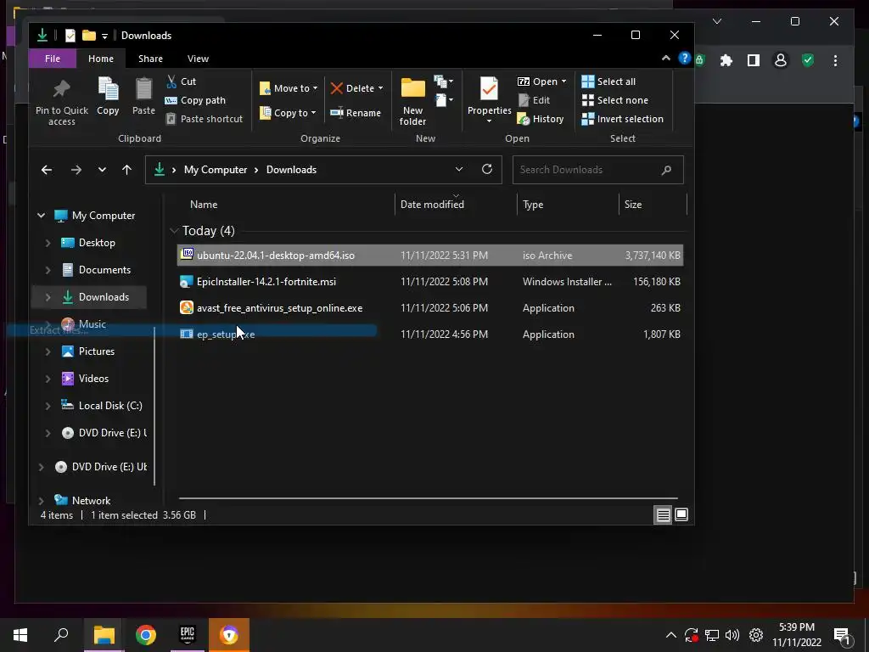The image size is (869, 652).
Task: Open Chrome extensions puzzle icon
Action: [726, 60]
